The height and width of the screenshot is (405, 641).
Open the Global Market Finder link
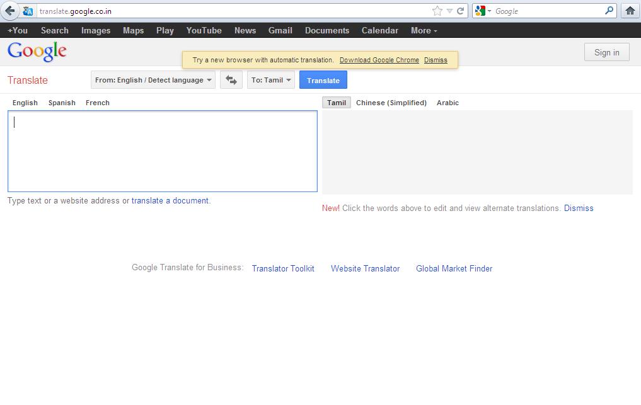[454, 268]
